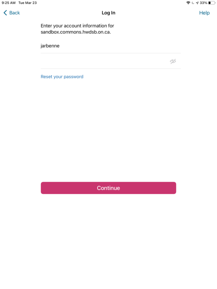Tap the sandbox.commons.hwdsb.on.ca domain text
This screenshot has height=289, width=217.
76,32
